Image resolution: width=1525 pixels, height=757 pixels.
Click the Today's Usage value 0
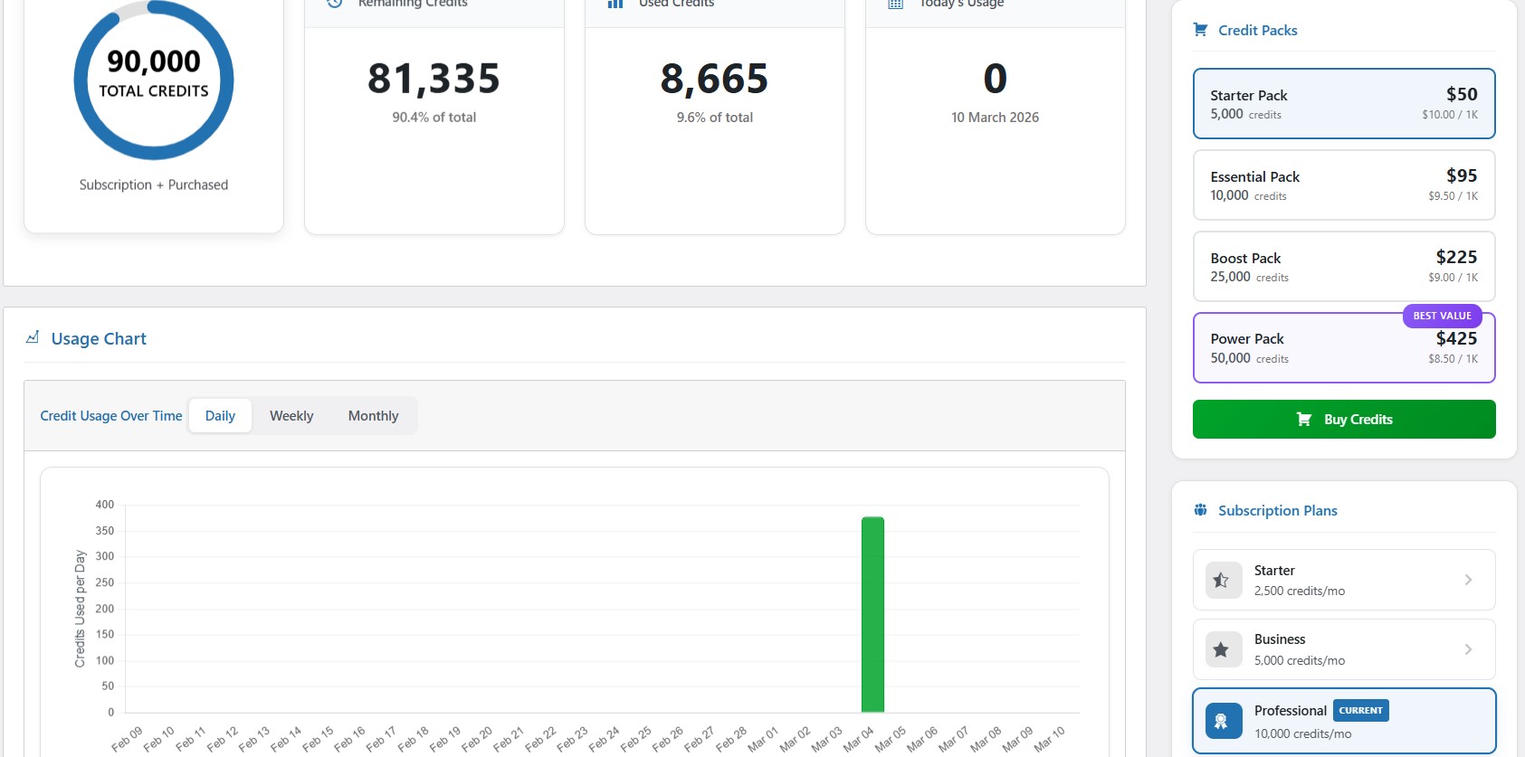coord(995,79)
